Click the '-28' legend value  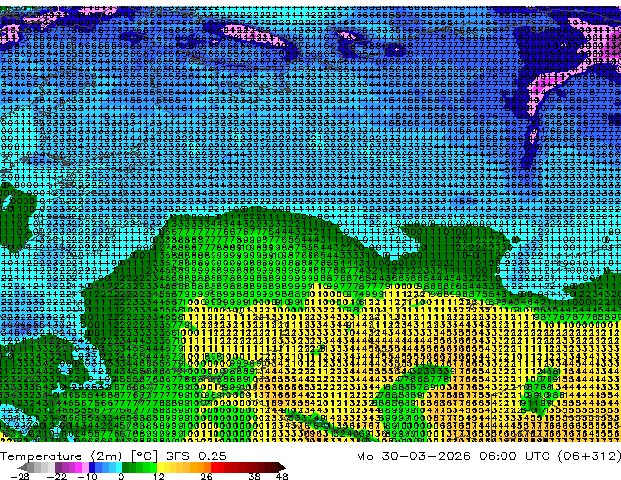[x=20, y=476]
